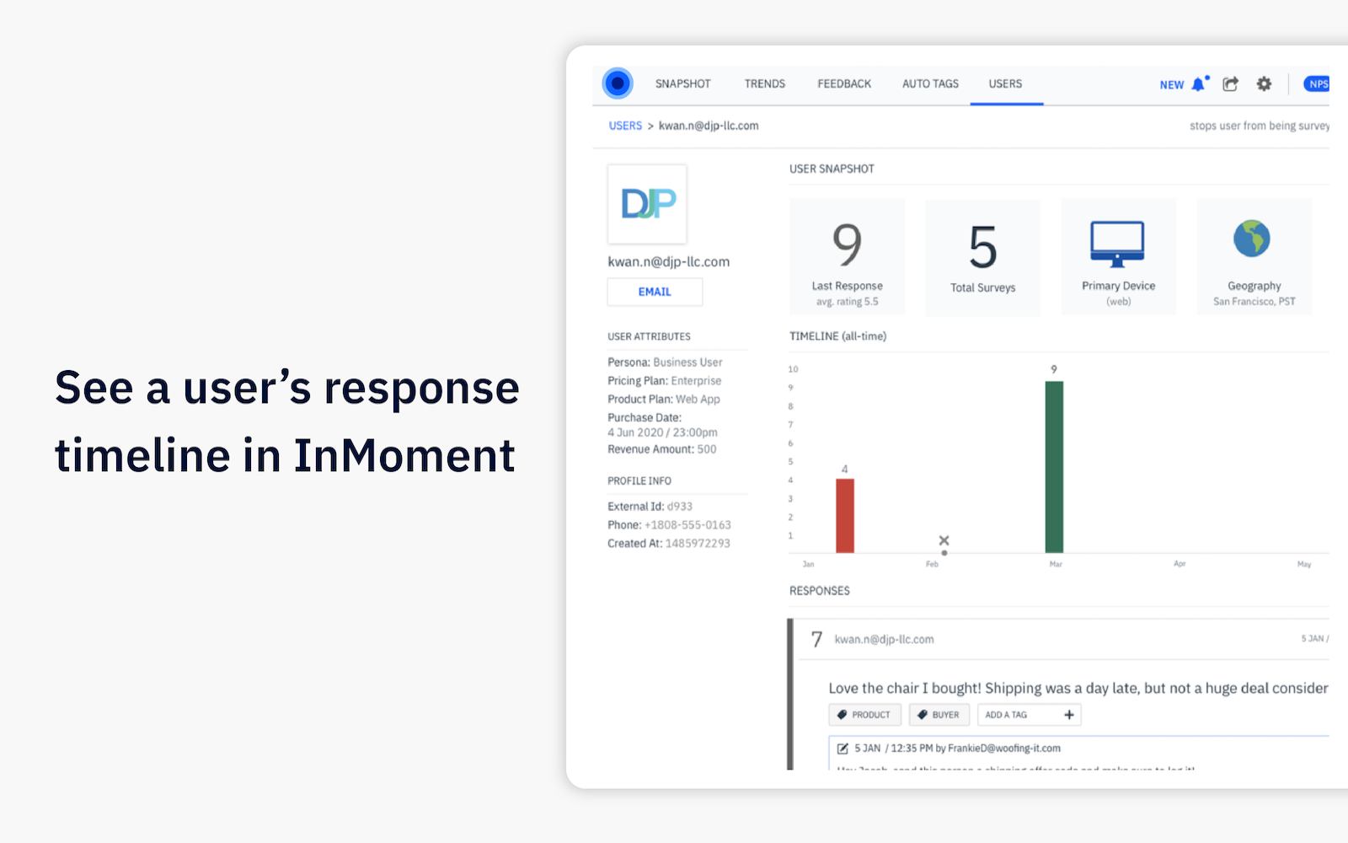Open the FEEDBACK tab
Viewport: 1348px width, 843px height.
point(843,83)
